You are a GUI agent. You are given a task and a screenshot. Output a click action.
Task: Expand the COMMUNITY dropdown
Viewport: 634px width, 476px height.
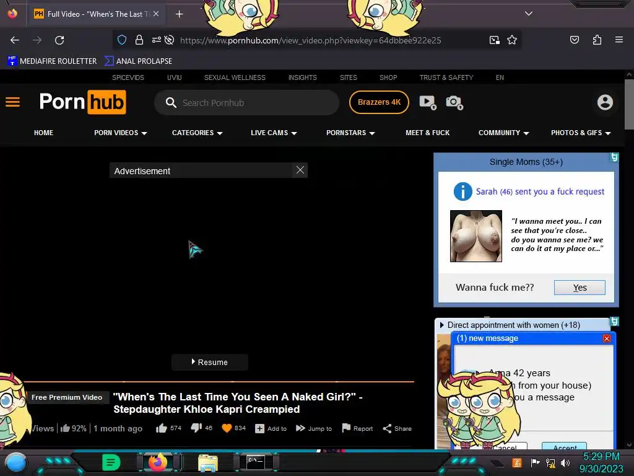(x=503, y=133)
